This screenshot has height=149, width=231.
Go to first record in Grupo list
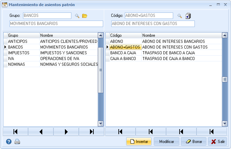click(x=16, y=132)
